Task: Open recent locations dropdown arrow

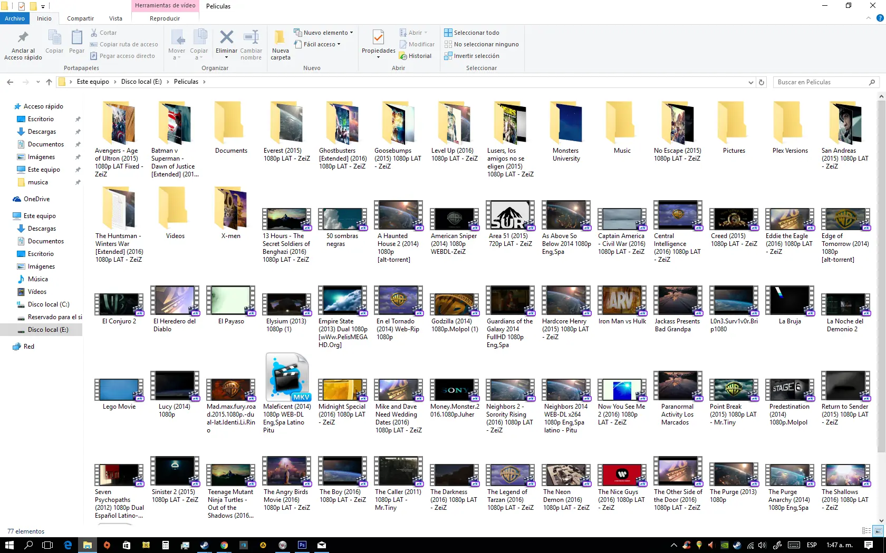Action: pos(38,82)
